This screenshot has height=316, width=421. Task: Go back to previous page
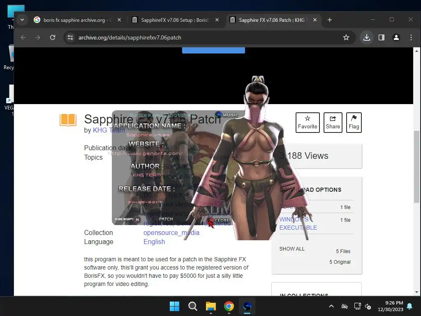23,37
